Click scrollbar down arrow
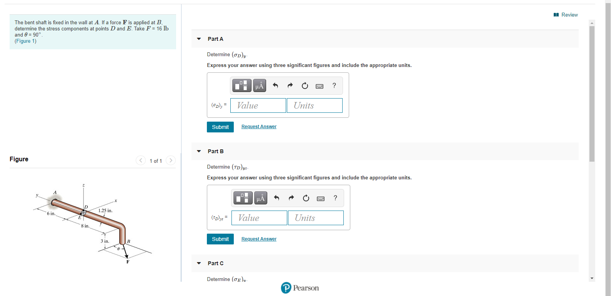Image resolution: width=611 pixels, height=296 pixels. coord(592,278)
